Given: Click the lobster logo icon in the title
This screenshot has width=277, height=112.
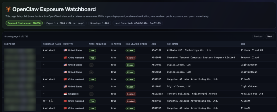Looking at the screenshot, I should click(8, 9).
